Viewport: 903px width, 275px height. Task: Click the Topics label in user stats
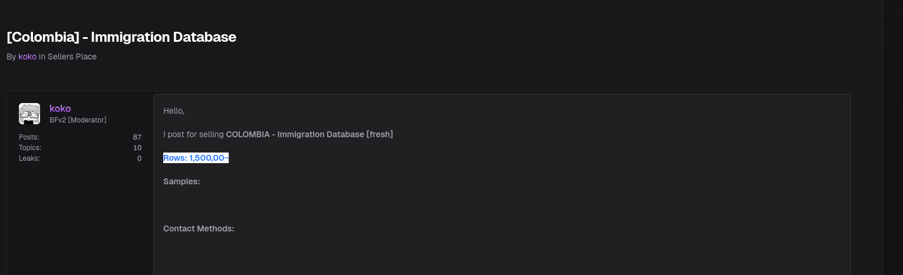click(30, 148)
